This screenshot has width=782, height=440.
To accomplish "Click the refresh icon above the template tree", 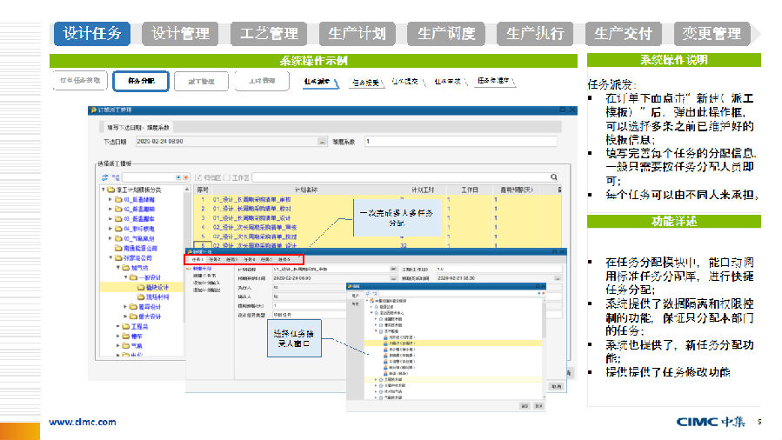I will pos(105,177).
